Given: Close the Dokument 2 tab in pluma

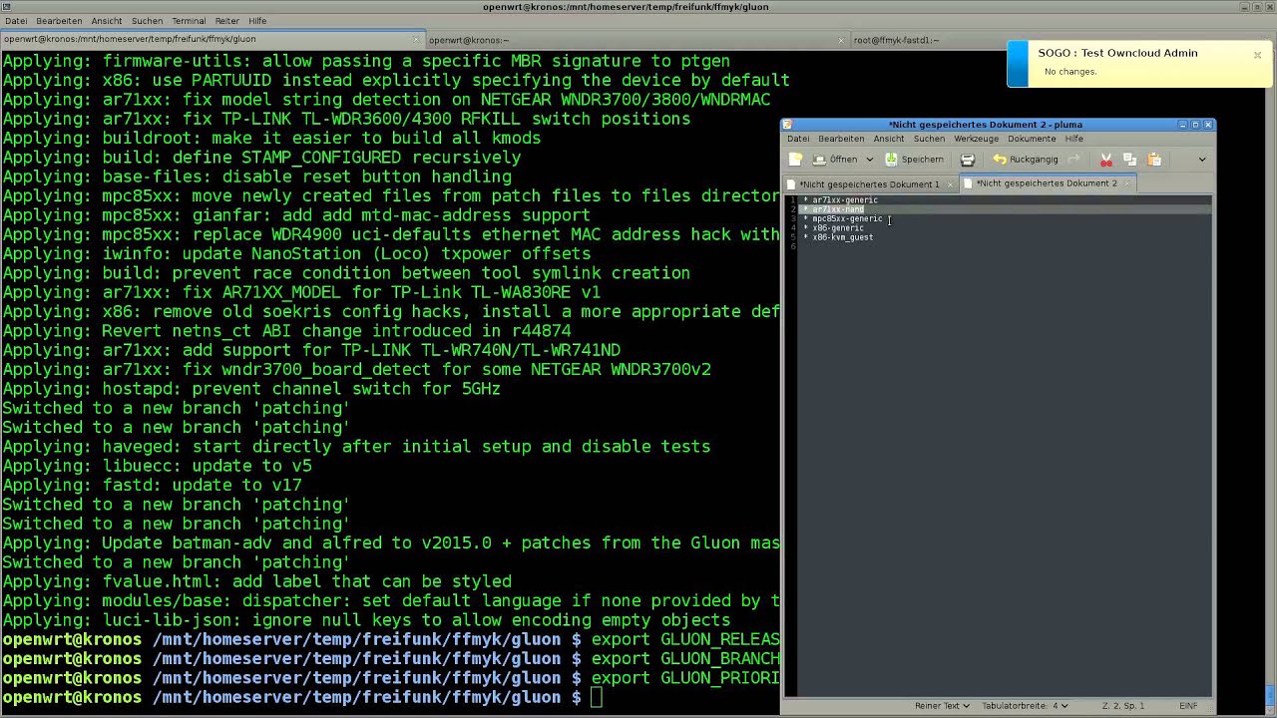Looking at the screenshot, I should [x=1127, y=183].
